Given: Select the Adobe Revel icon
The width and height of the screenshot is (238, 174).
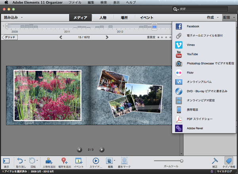Looking at the screenshot, I should click(178, 128).
